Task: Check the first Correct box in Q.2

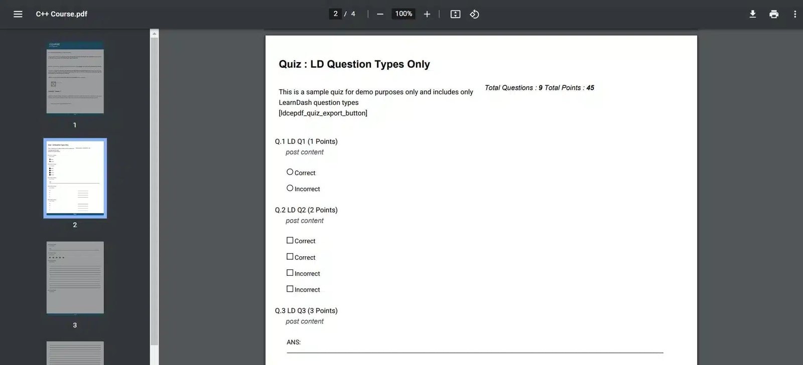Action: pos(290,240)
